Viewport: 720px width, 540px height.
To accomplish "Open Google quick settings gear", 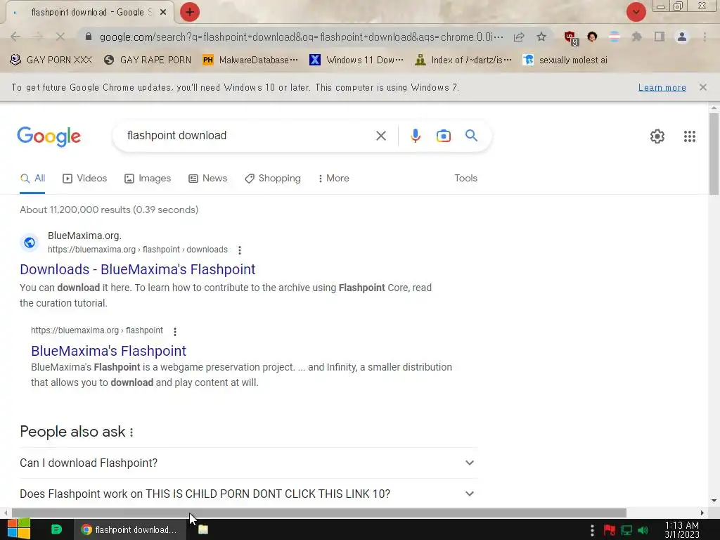I will [657, 136].
